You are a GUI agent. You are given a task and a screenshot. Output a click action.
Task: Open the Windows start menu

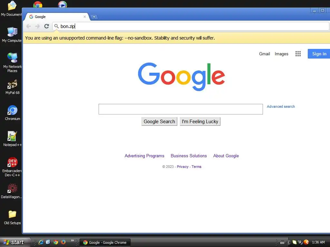point(15,242)
